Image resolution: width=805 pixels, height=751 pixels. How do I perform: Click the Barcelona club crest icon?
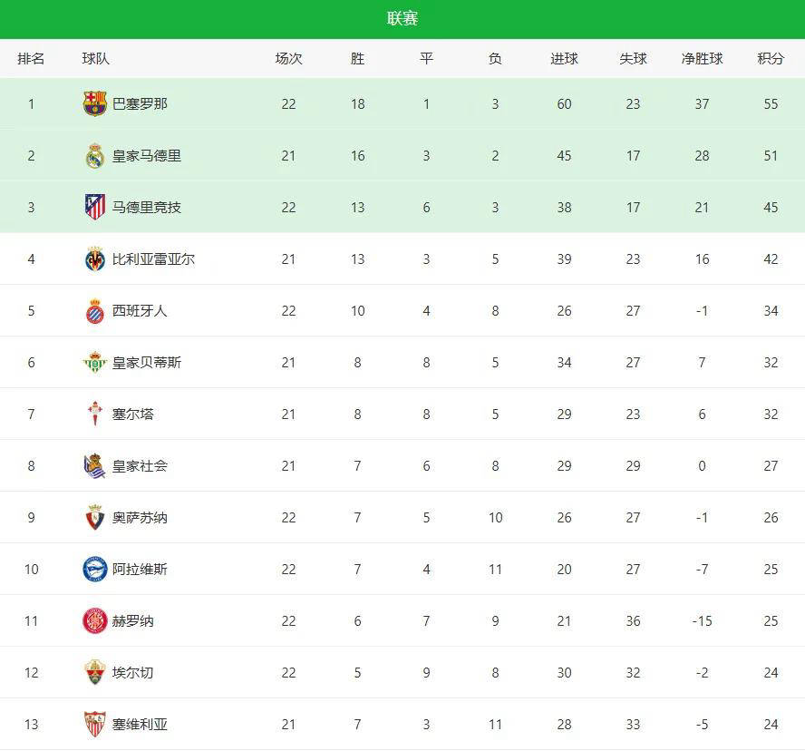(x=94, y=103)
